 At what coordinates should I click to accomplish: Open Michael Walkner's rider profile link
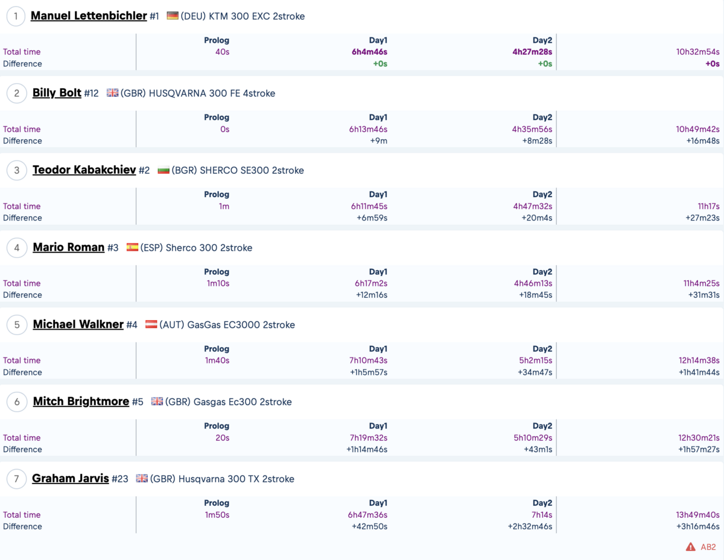click(78, 324)
